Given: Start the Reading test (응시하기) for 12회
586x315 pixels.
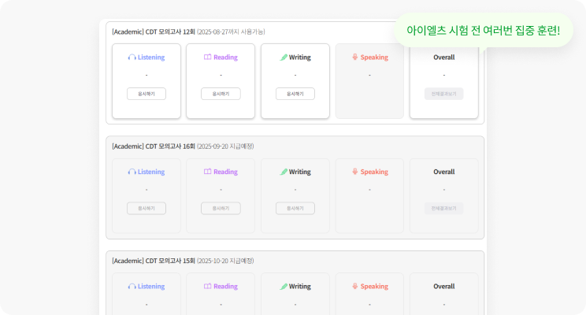Looking at the screenshot, I should point(221,94).
